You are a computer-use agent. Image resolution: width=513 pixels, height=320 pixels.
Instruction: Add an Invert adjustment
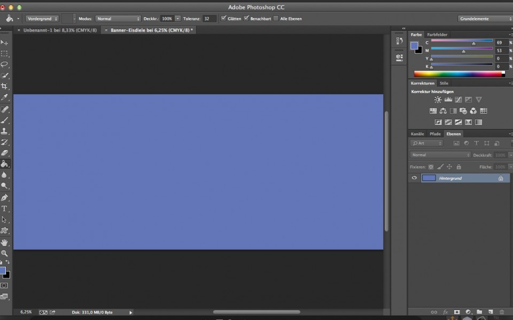click(x=438, y=122)
